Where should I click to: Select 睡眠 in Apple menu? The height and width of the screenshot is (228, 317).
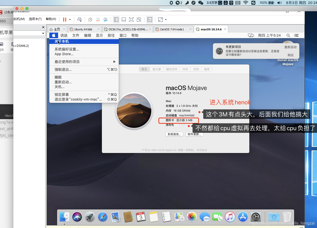click(84, 77)
